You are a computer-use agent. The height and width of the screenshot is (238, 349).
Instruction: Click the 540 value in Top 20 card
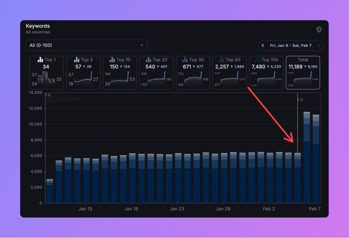(x=150, y=67)
